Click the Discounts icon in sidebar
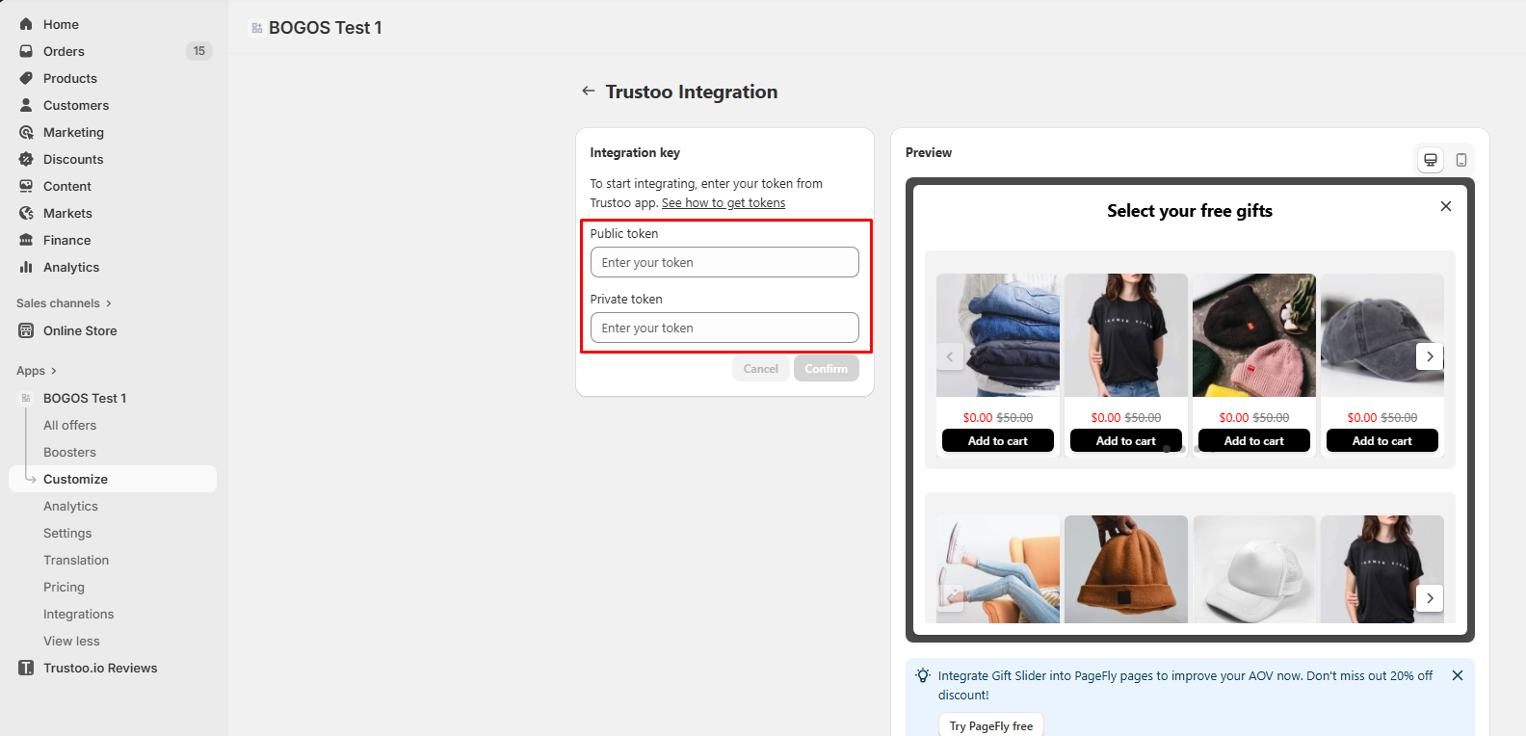 [x=26, y=159]
